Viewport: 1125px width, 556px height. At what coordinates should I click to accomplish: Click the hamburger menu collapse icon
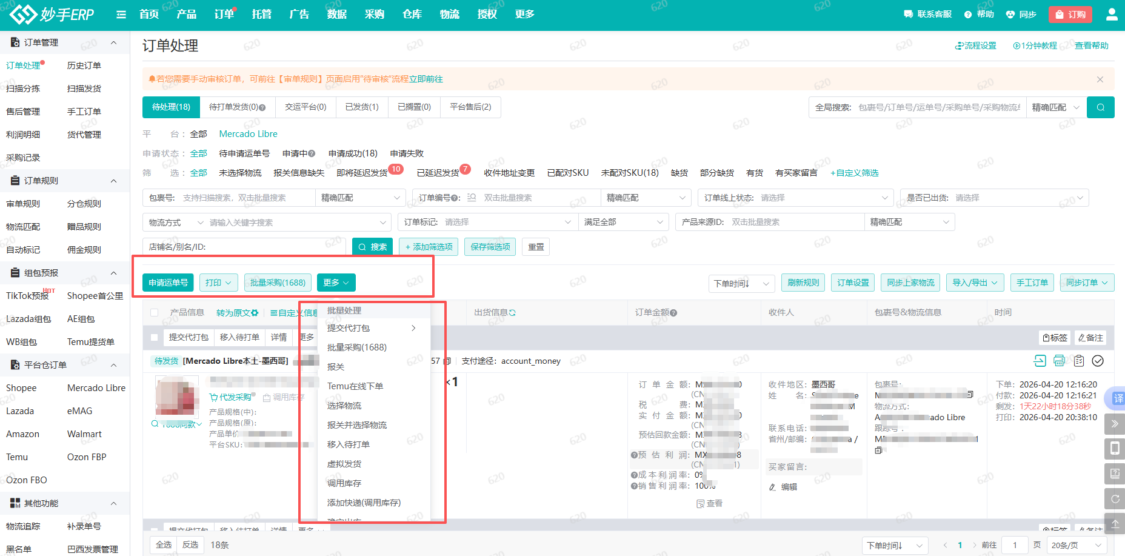coord(121,15)
